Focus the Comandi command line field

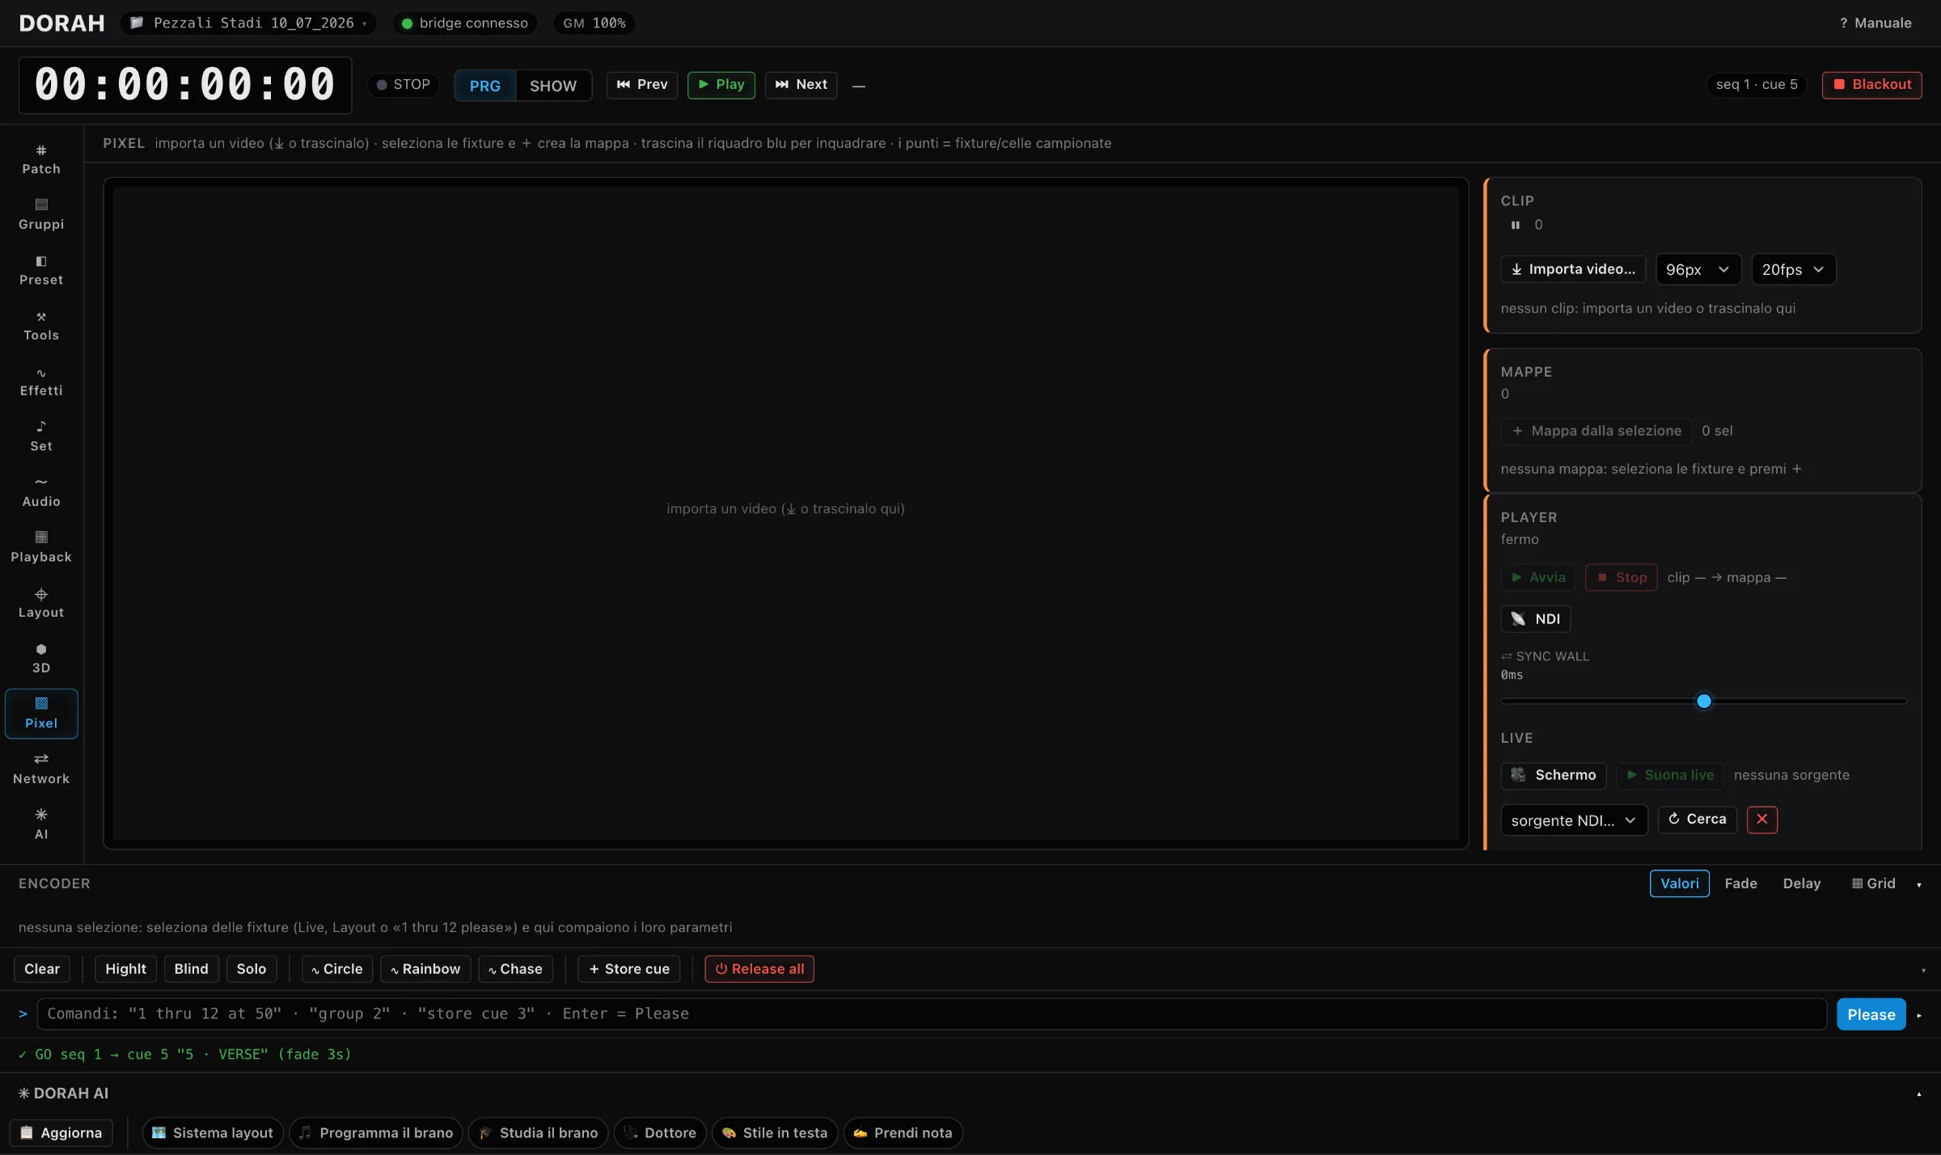pyautogui.click(x=932, y=1014)
